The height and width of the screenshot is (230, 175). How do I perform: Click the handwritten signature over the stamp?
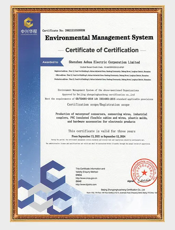[144, 179]
